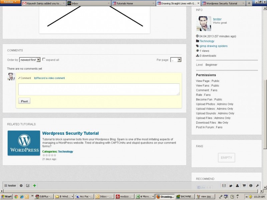Expand the 5 Windows Explorer taskbar group
This screenshot has height=200, width=267.
coord(64,197)
